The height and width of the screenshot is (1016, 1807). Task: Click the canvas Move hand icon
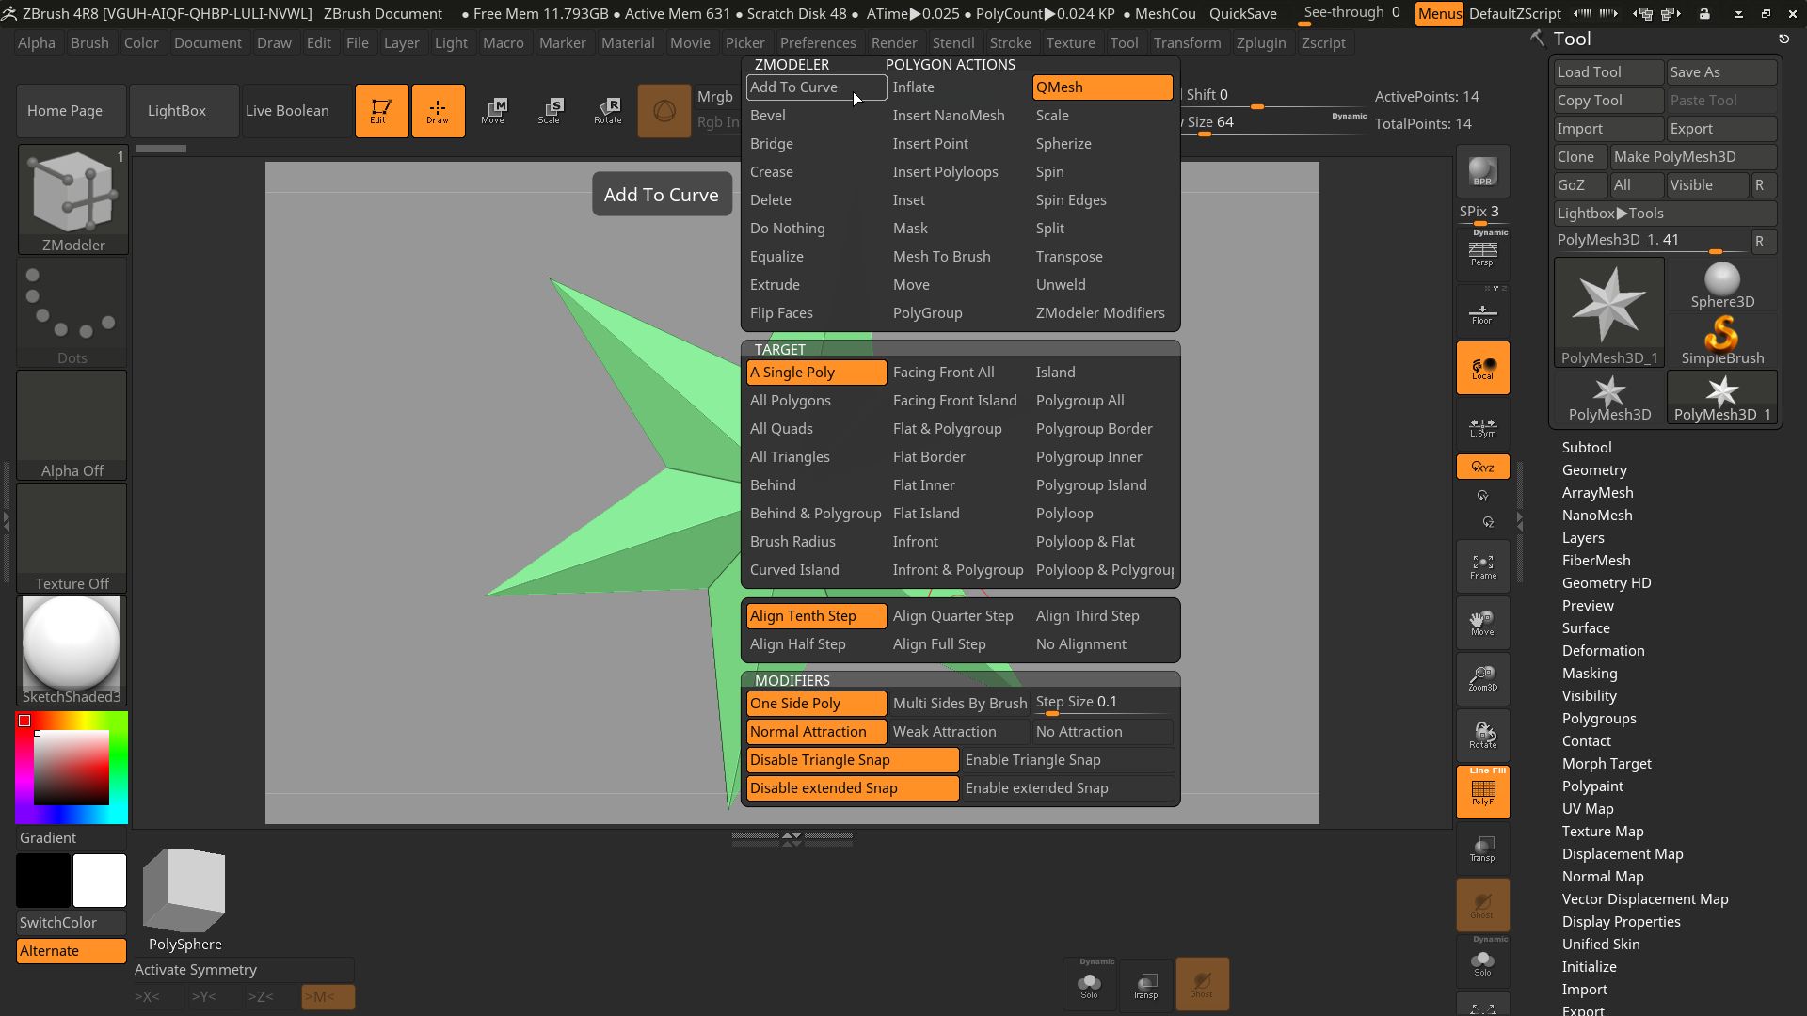coord(1482,623)
